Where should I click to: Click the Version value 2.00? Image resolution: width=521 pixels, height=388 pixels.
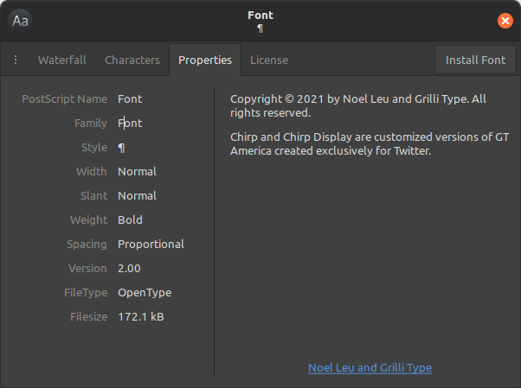(x=129, y=269)
